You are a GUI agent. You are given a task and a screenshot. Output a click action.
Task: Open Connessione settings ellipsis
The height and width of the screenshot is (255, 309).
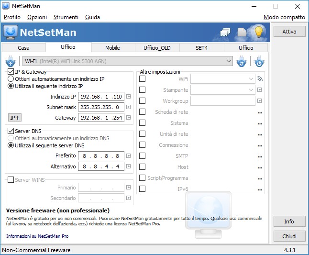coord(260,146)
